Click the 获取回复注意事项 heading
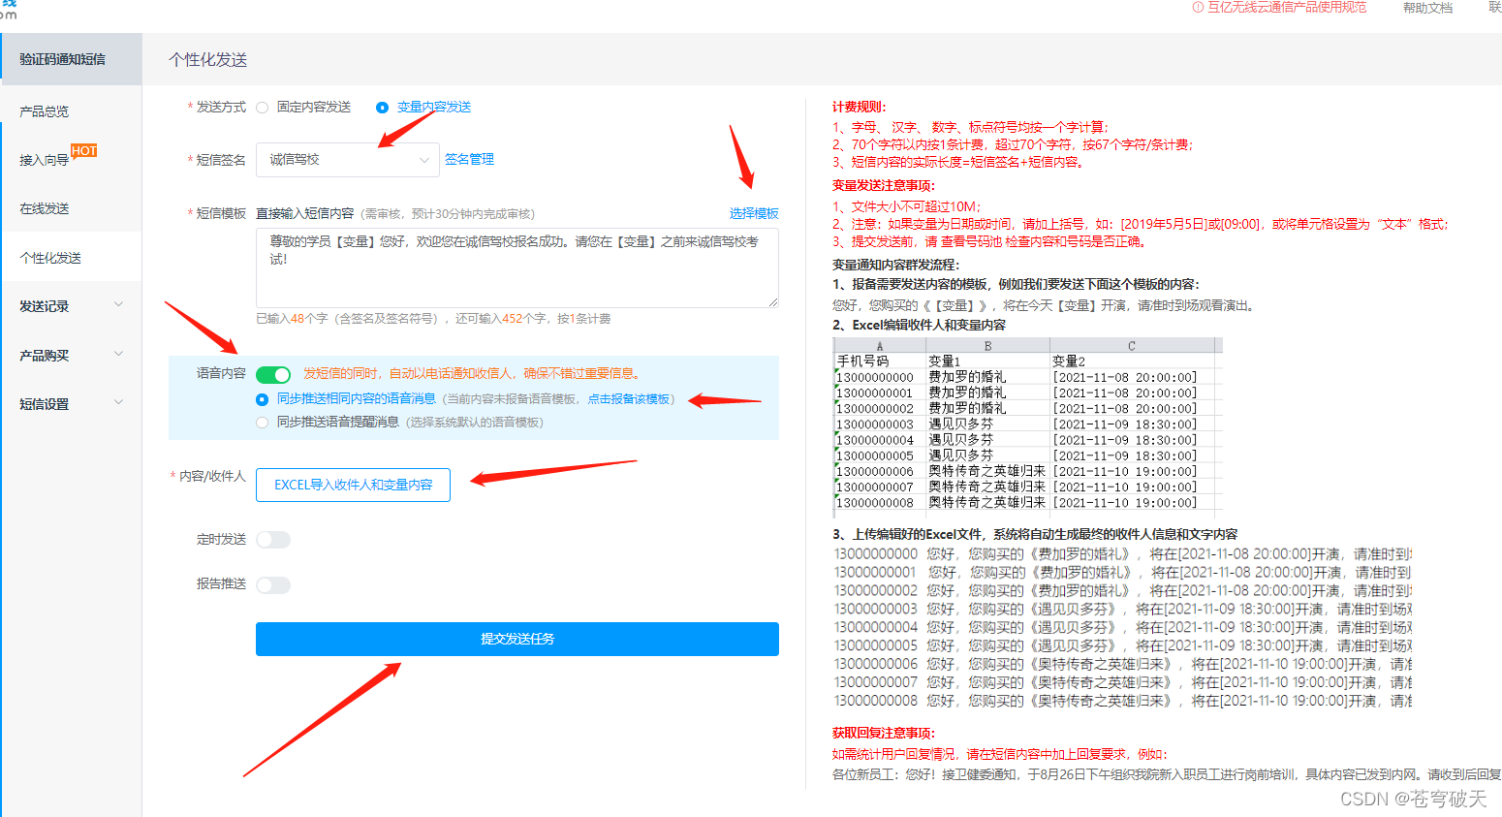The width and height of the screenshot is (1502, 817). click(x=883, y=734)
